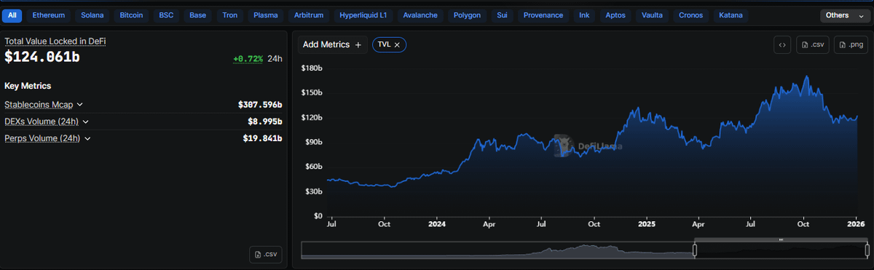
Task: Switch to the Aptos chain tab
Action: pos(616,15)
